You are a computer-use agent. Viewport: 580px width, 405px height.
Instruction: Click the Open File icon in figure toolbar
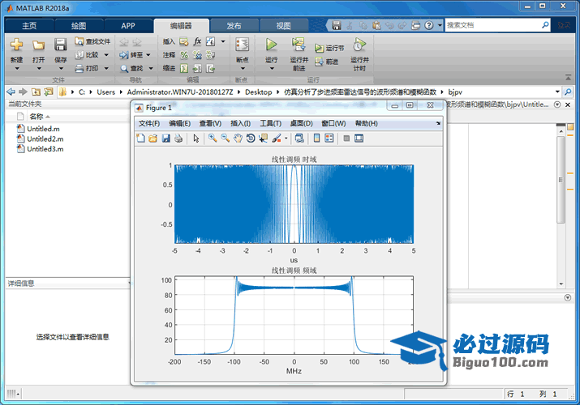point(153,139)
